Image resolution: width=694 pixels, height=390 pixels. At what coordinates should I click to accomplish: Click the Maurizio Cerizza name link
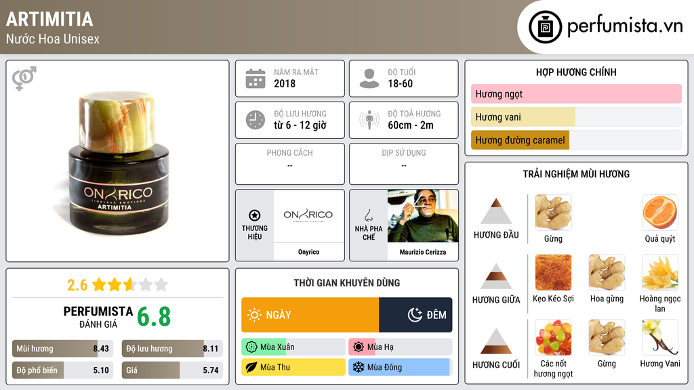(423, 252)
